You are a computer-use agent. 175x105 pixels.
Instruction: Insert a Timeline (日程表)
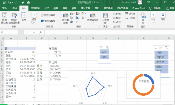coord(130,18)
